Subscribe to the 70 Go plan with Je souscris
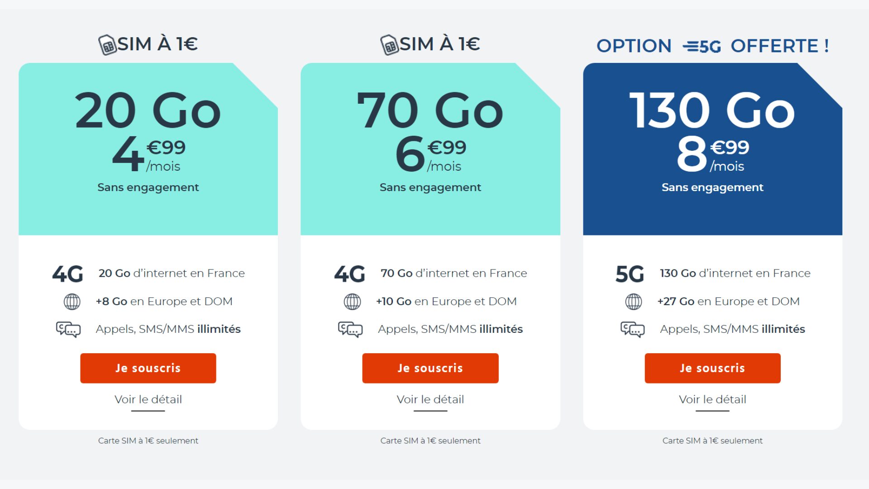 pyautogui.click(x=430, y=368)
